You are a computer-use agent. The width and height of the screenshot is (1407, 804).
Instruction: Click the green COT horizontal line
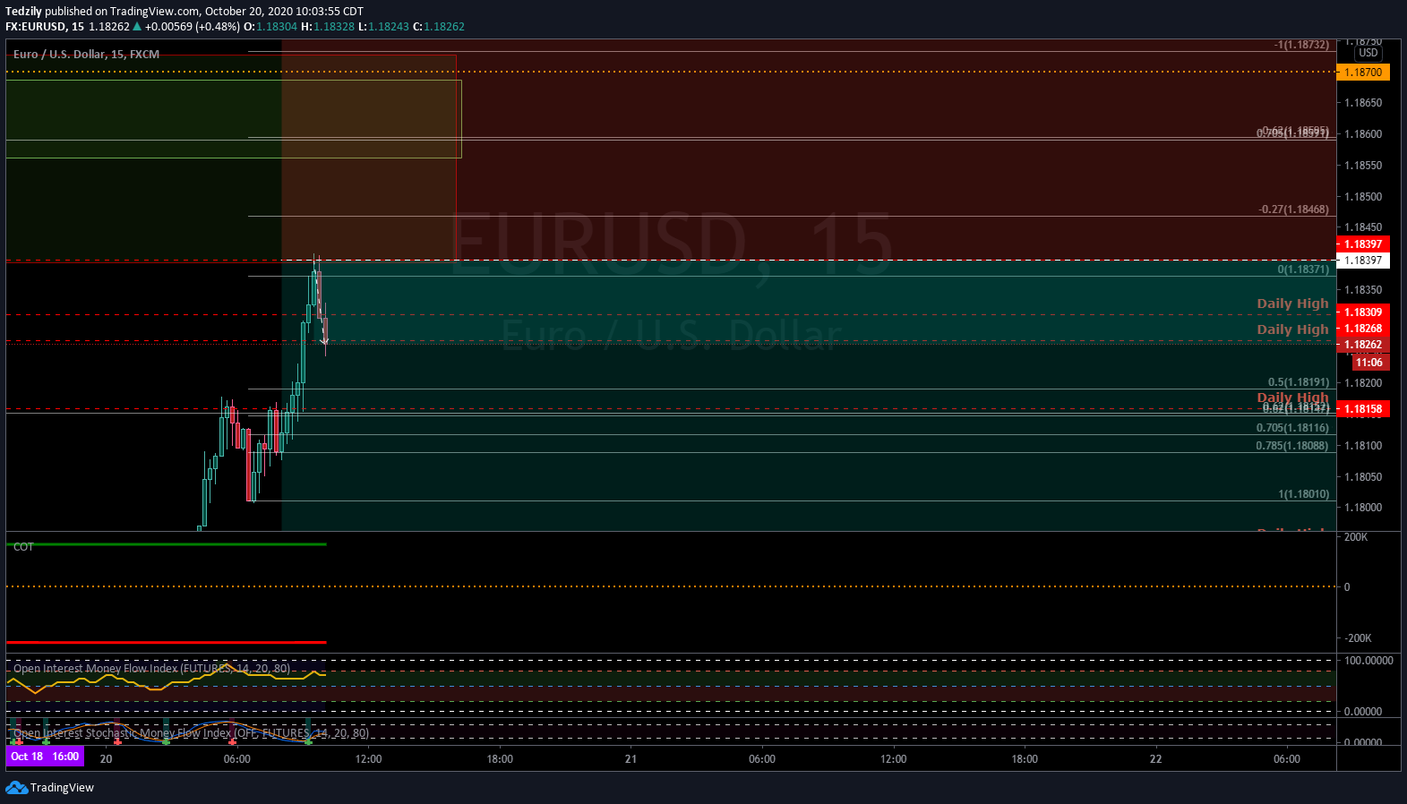click(167, 544)
